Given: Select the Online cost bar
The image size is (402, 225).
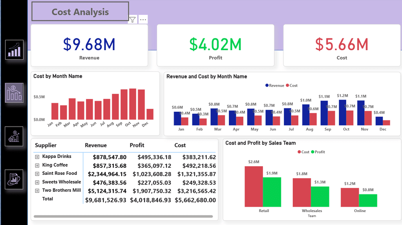Looking at the screenshot, I should [x=350, y=197].
